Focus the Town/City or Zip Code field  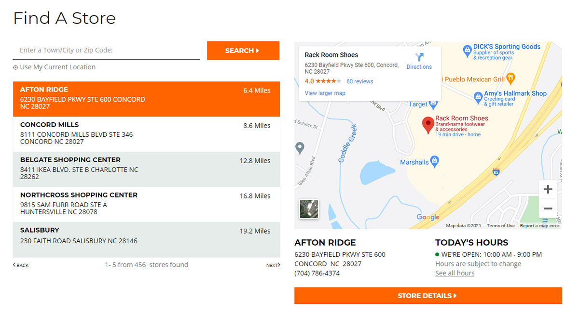106,50
